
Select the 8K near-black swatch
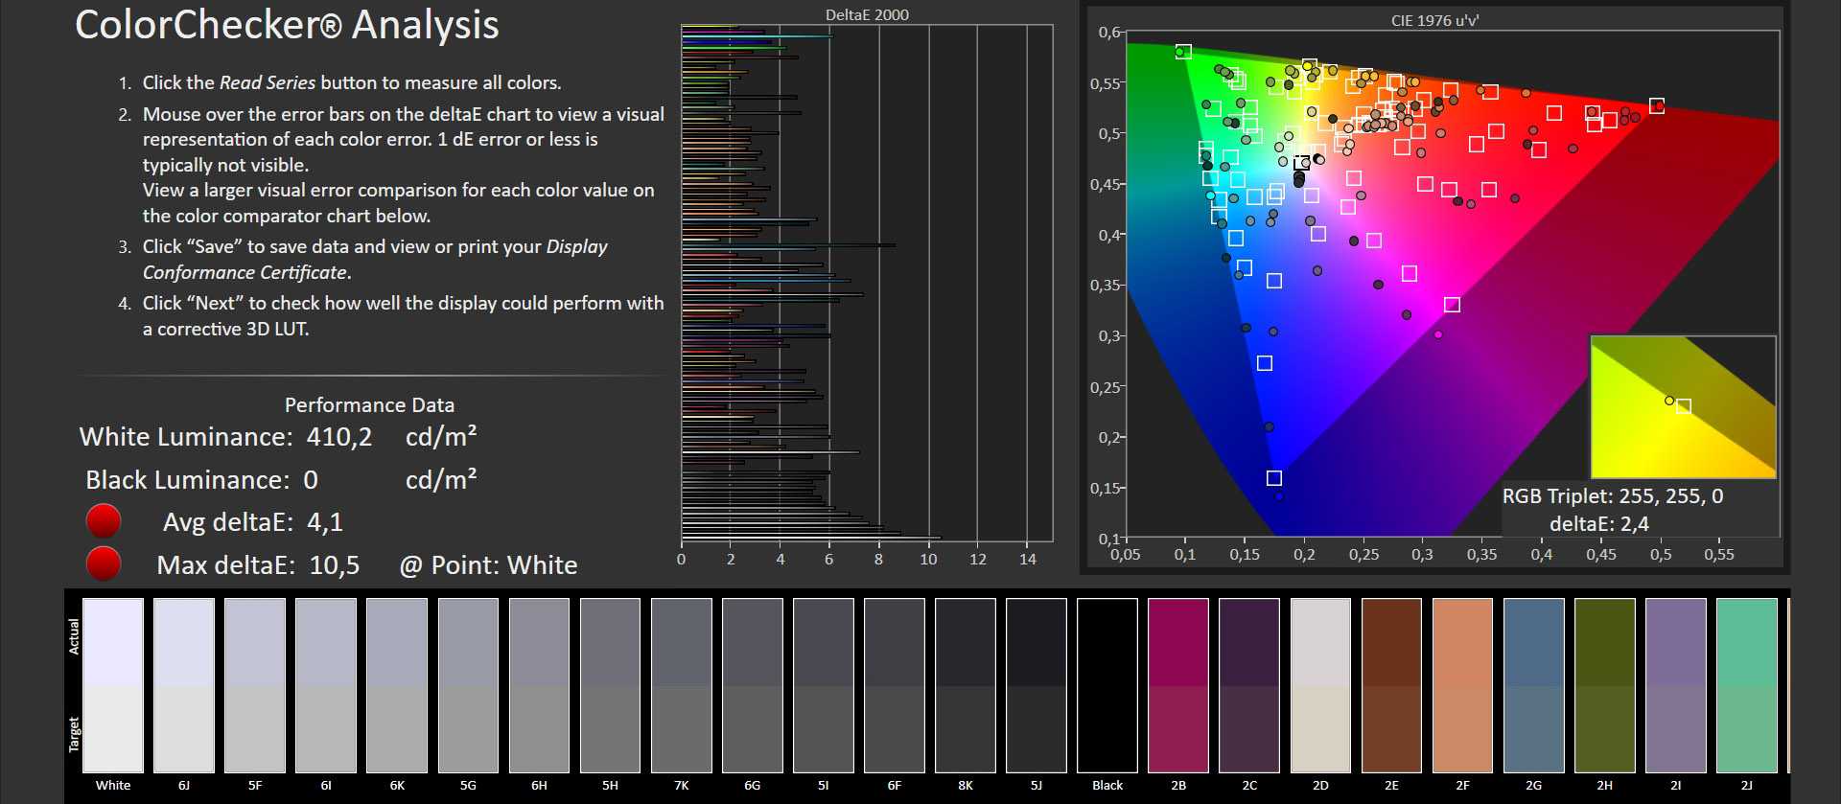coord(966,685)
